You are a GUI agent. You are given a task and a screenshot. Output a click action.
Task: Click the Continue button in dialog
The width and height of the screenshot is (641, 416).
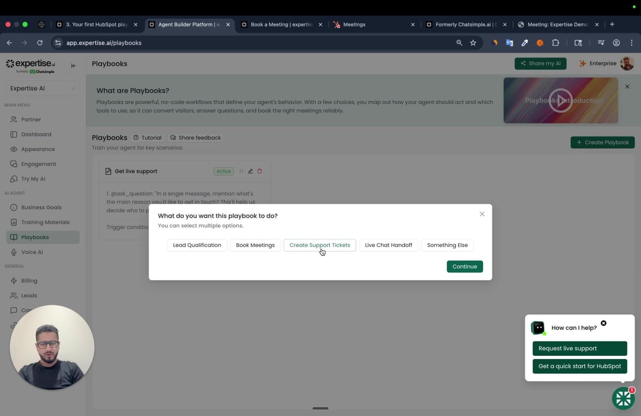point(464,266)
